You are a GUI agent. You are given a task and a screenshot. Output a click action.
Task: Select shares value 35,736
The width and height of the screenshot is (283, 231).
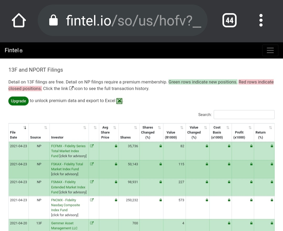pyautogui.click(x=133, y=146)
